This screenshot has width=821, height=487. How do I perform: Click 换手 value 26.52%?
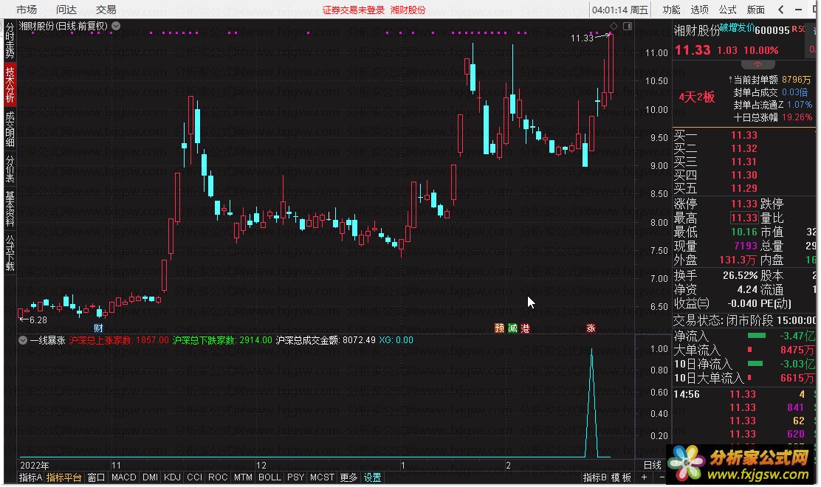point(741,276)
